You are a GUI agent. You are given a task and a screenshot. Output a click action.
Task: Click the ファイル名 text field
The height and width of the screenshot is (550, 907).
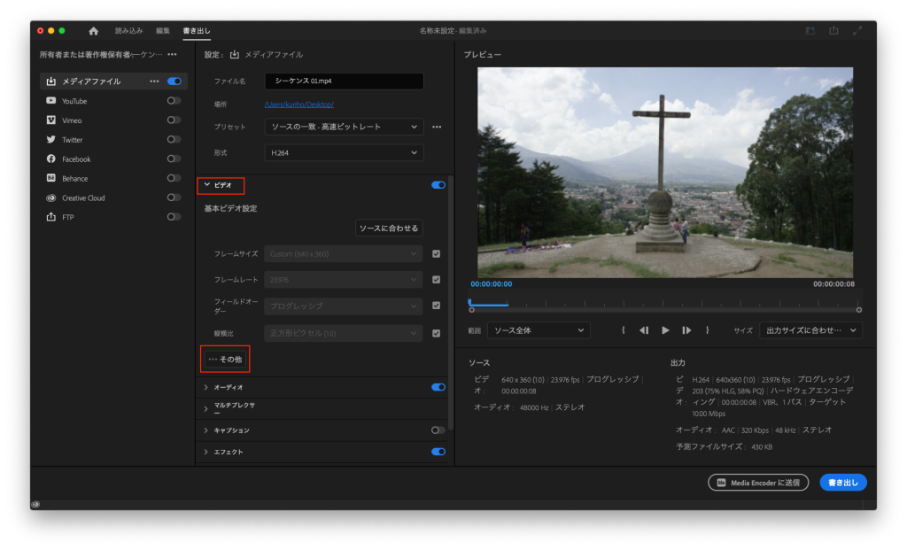[344, 81]
